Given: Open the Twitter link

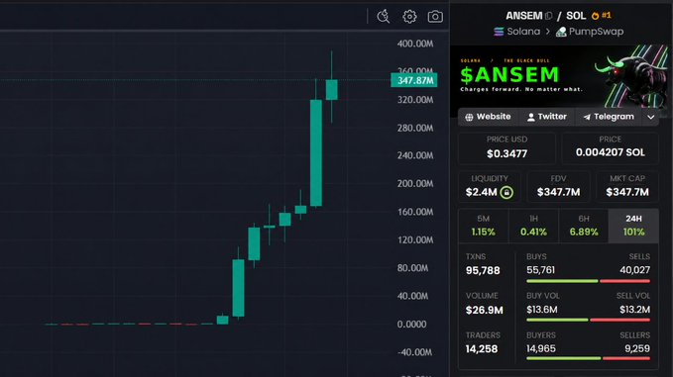Looking at the screenshot, I should click(547, 117).
